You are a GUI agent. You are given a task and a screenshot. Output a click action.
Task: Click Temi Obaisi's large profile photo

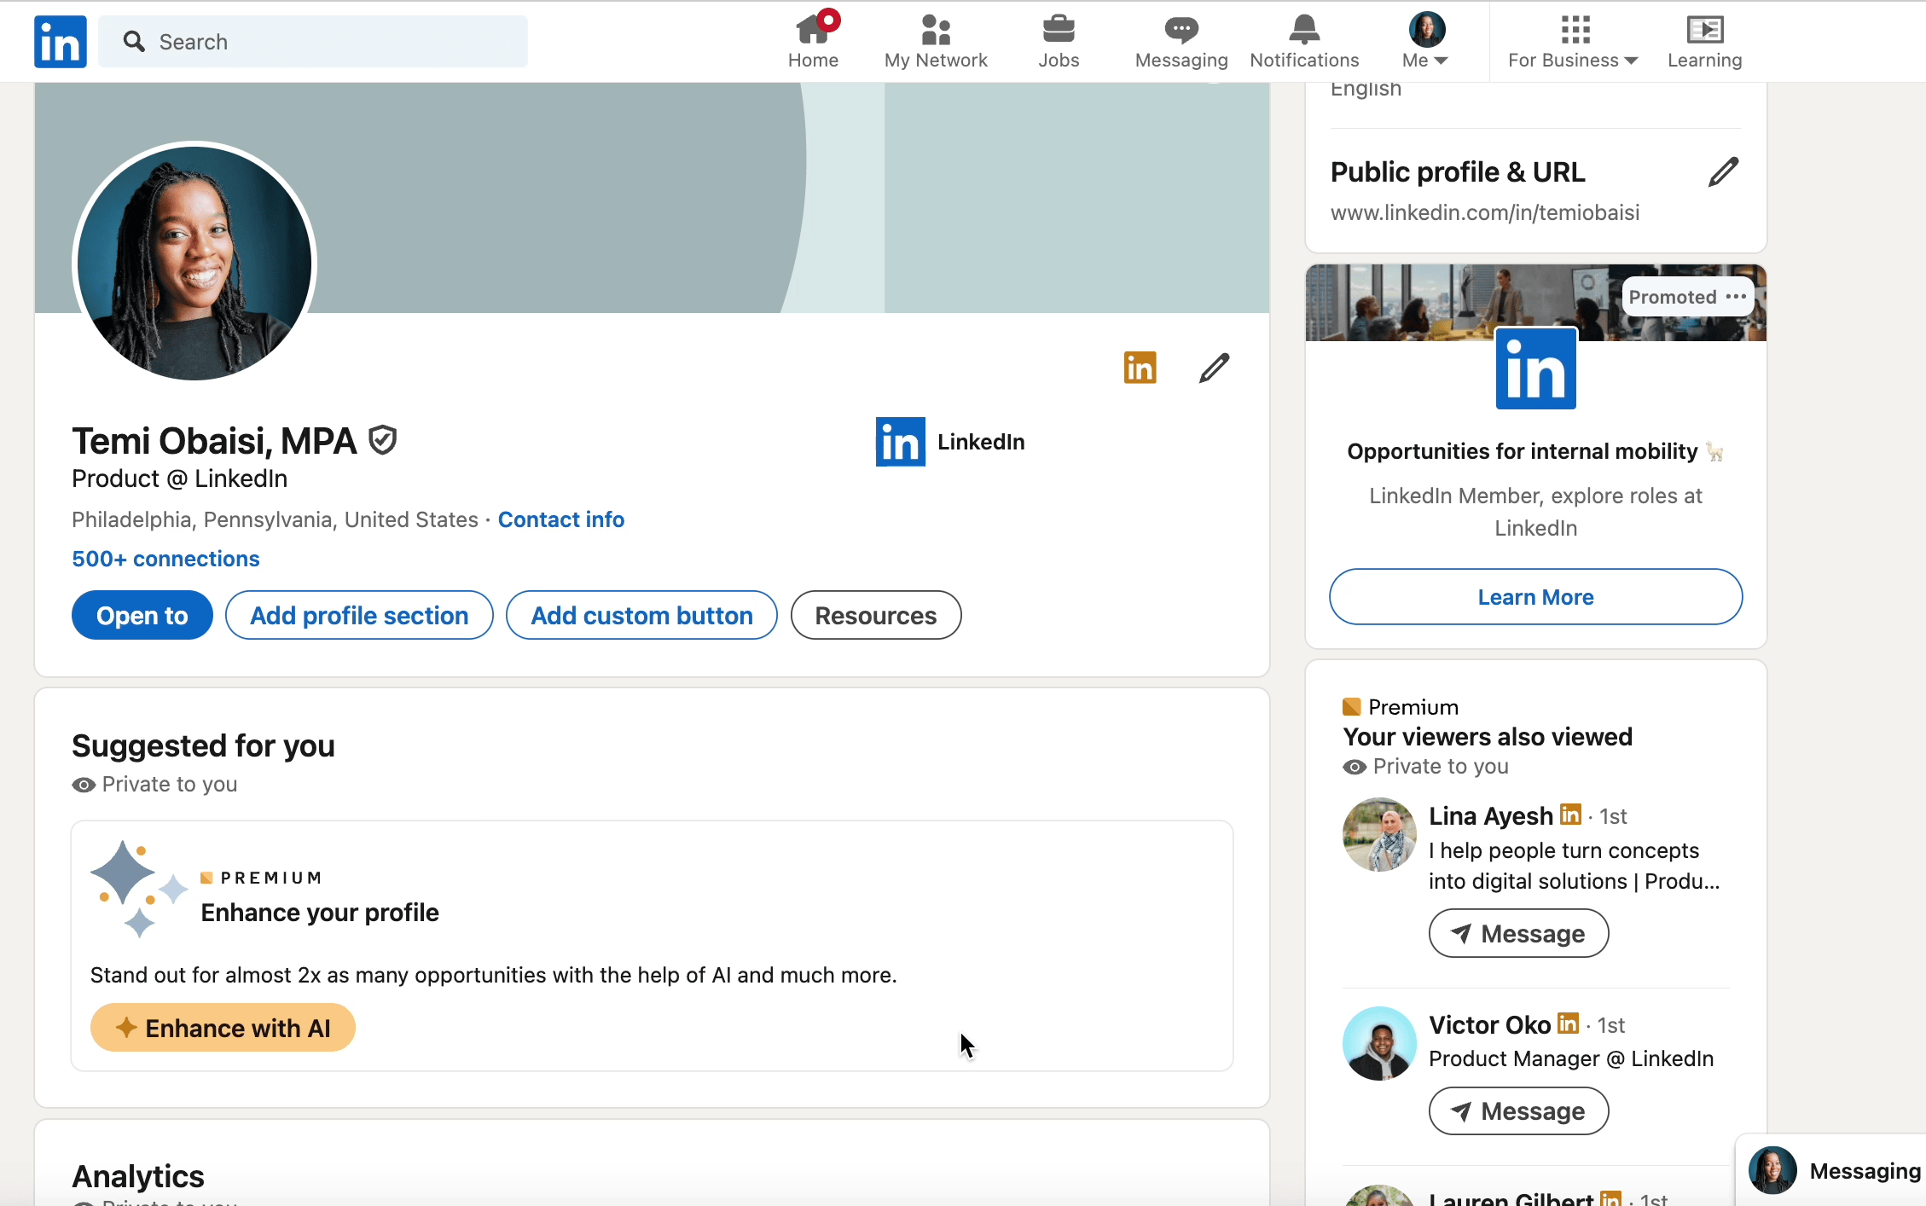point(194,263)
